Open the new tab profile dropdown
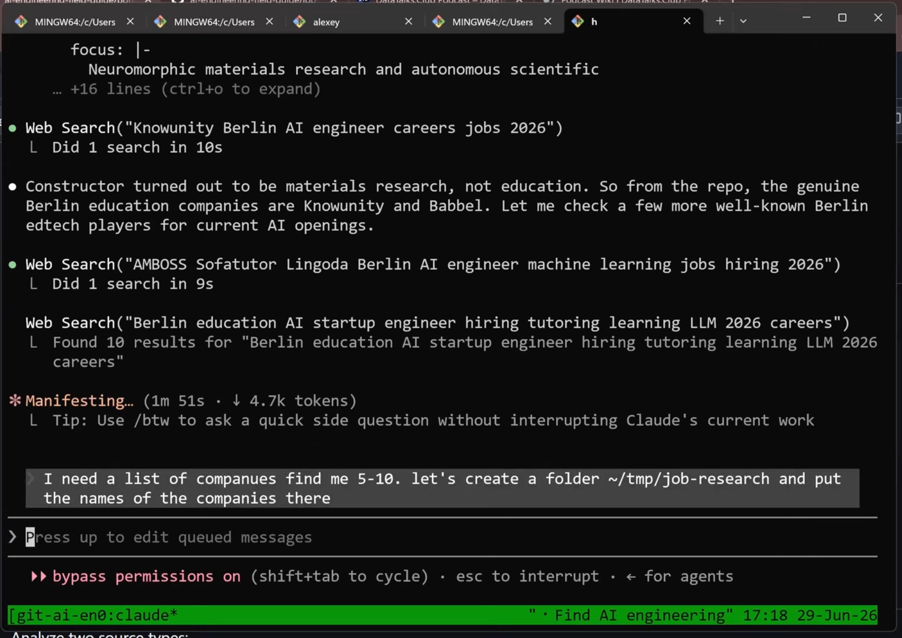This screenshot has height=638, width=902. [x=743, y=21]
